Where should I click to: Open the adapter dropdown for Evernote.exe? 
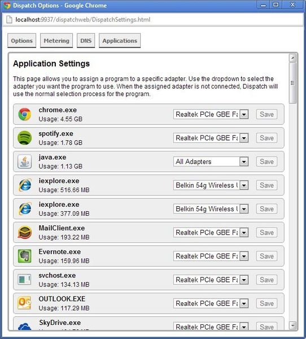coord(211,256)
